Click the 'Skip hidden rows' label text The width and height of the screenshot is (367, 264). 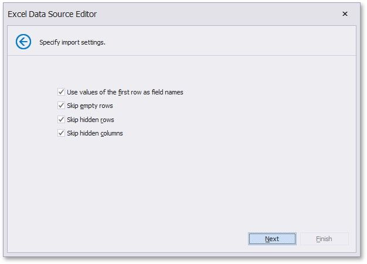(90, 120)
